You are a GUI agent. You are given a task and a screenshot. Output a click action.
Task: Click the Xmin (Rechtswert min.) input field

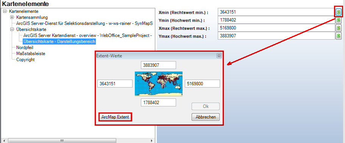click(x=276, y=12)
